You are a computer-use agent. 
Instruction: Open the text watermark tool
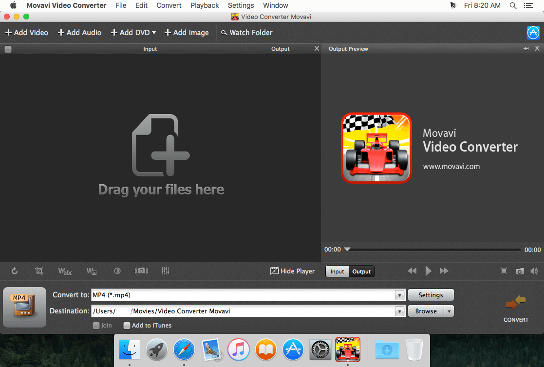65,271
